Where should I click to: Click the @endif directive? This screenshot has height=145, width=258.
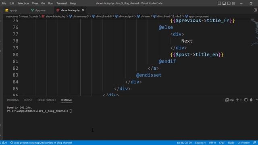167,61
